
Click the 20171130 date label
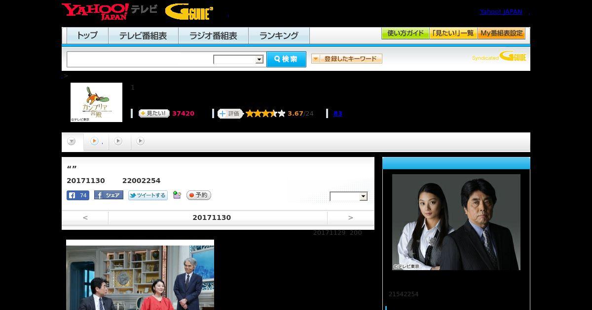pos(212,217)
